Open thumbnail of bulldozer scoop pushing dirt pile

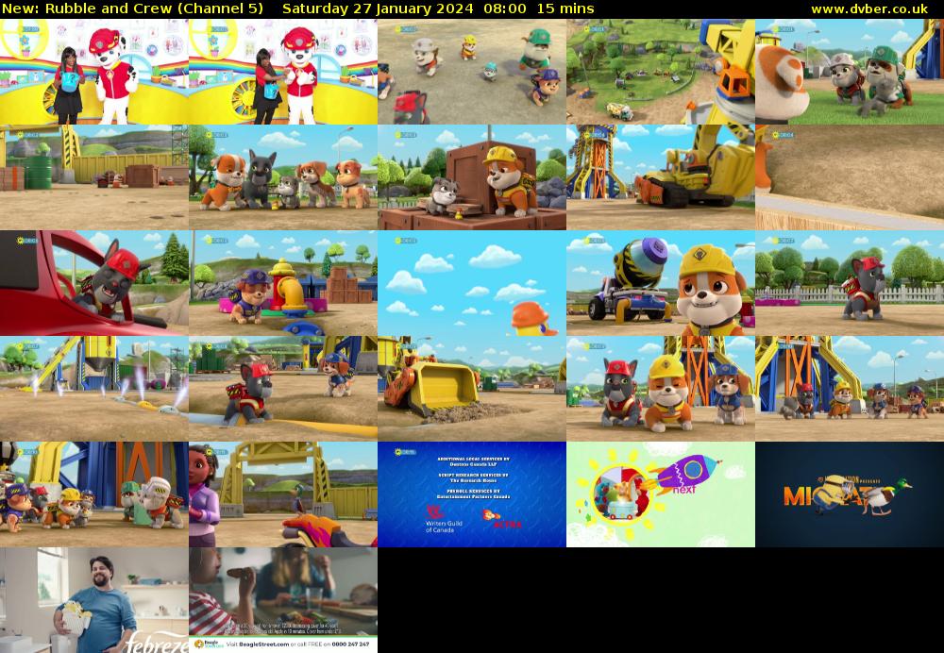pyautogui.click(x=472, y=389)
